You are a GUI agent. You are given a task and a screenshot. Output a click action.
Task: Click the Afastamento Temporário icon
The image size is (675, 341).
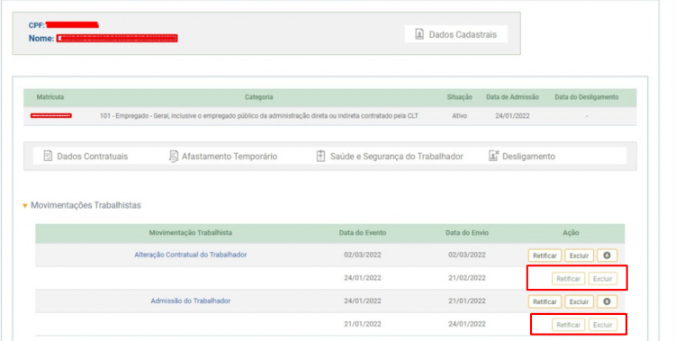pyautogui.click(x=173, y=157)
